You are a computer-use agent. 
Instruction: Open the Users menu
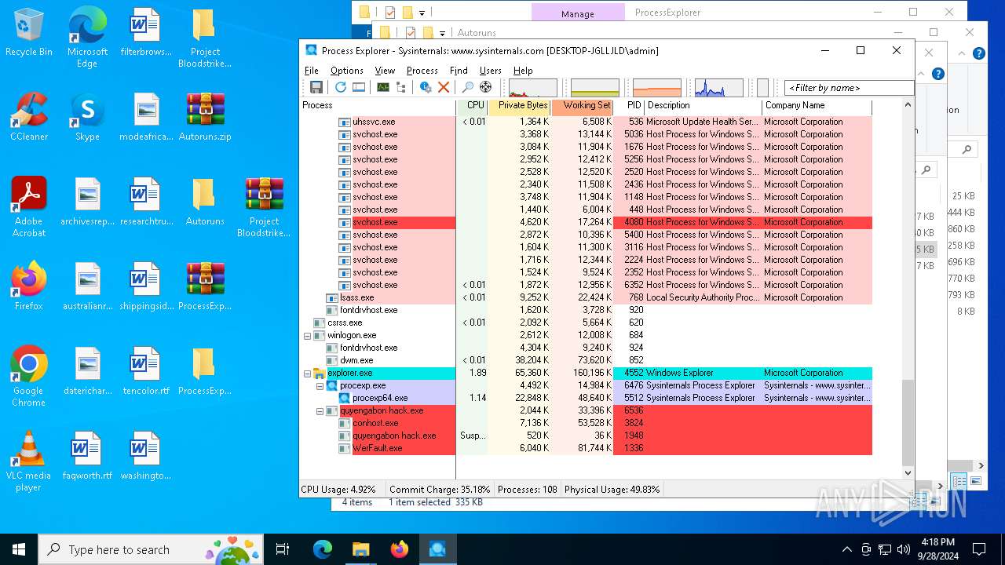[x=491, y=70]
